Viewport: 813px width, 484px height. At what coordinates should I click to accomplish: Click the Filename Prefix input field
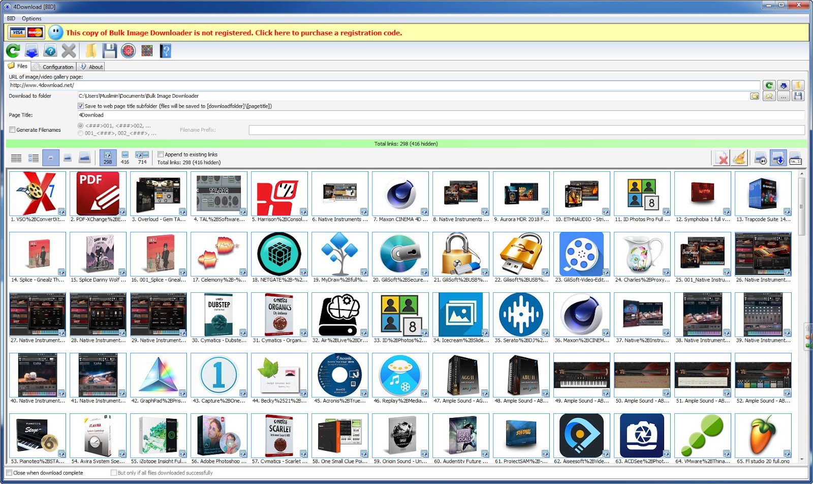[526, 130]
